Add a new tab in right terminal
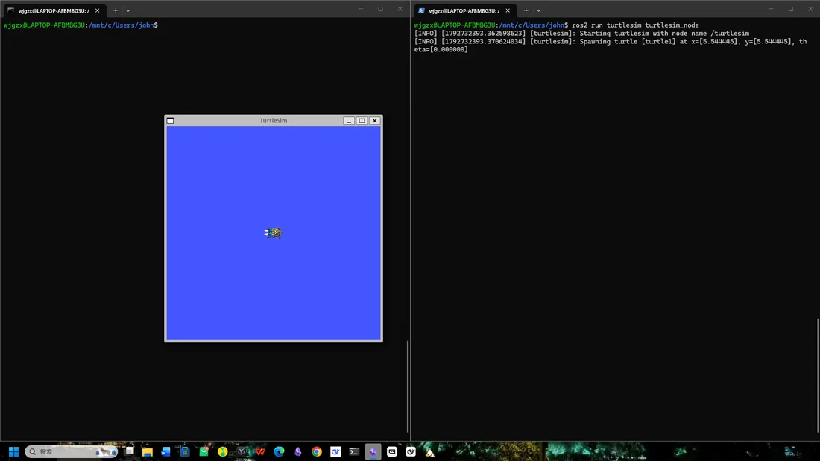Viewport: 820px width, 461px height. click(526, 10)
